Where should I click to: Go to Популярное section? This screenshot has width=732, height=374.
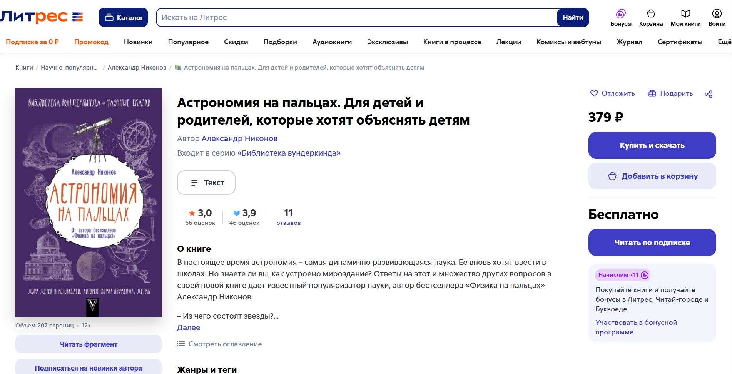point(188,42)
